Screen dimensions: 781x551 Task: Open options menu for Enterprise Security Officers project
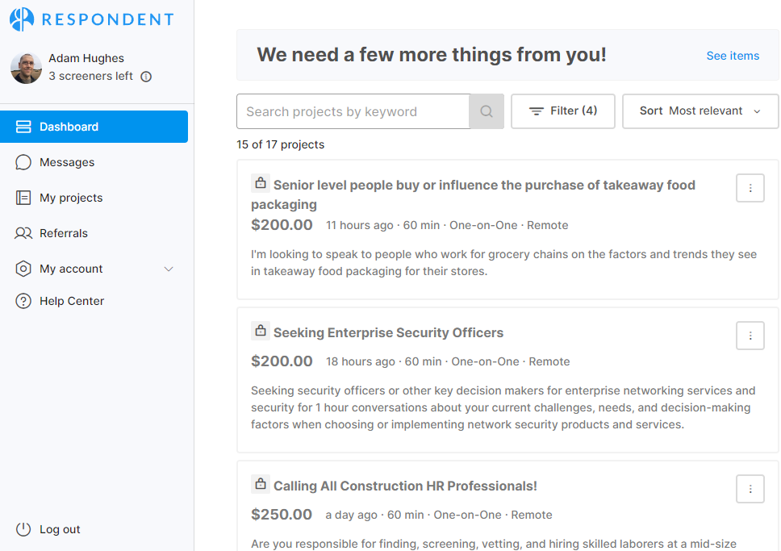point(750,336)
